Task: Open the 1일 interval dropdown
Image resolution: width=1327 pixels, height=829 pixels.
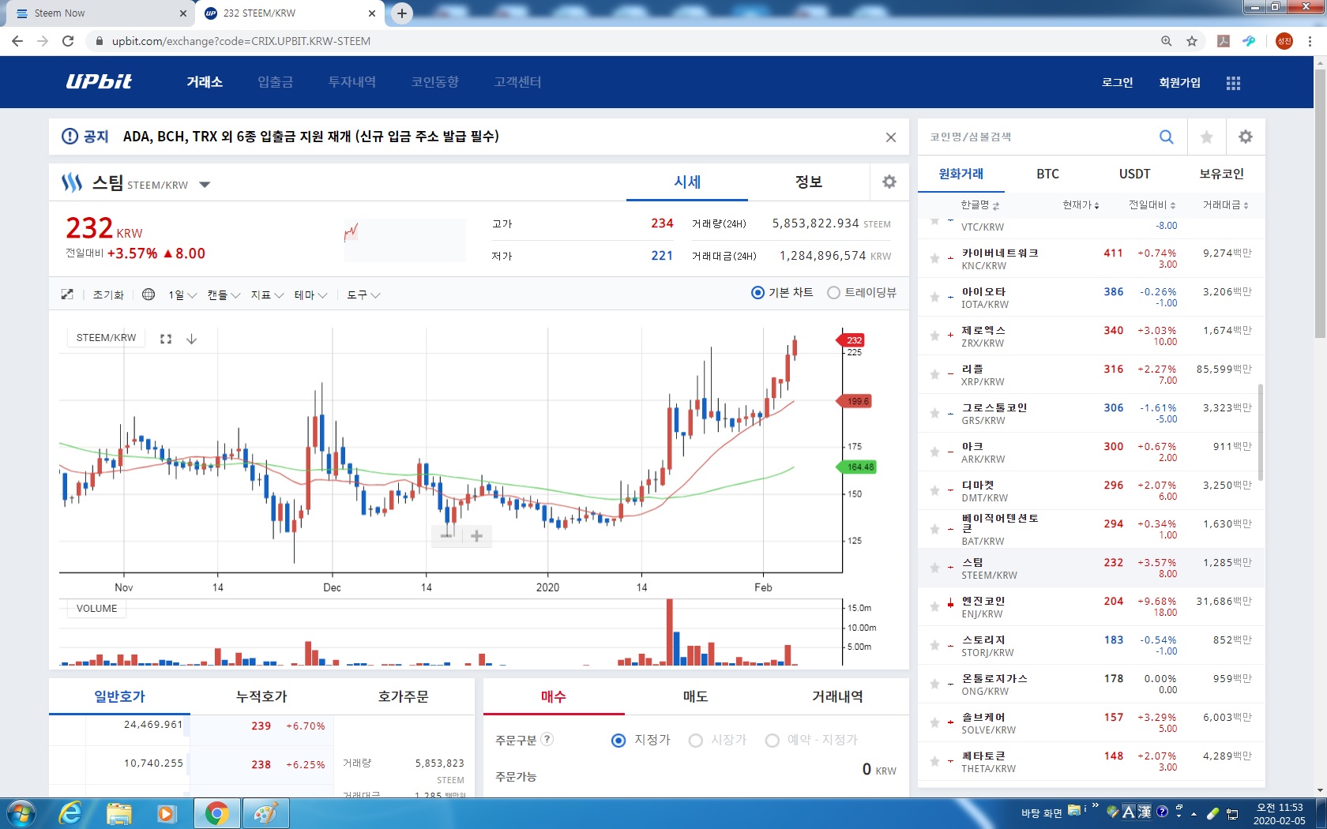Action: 182,295
